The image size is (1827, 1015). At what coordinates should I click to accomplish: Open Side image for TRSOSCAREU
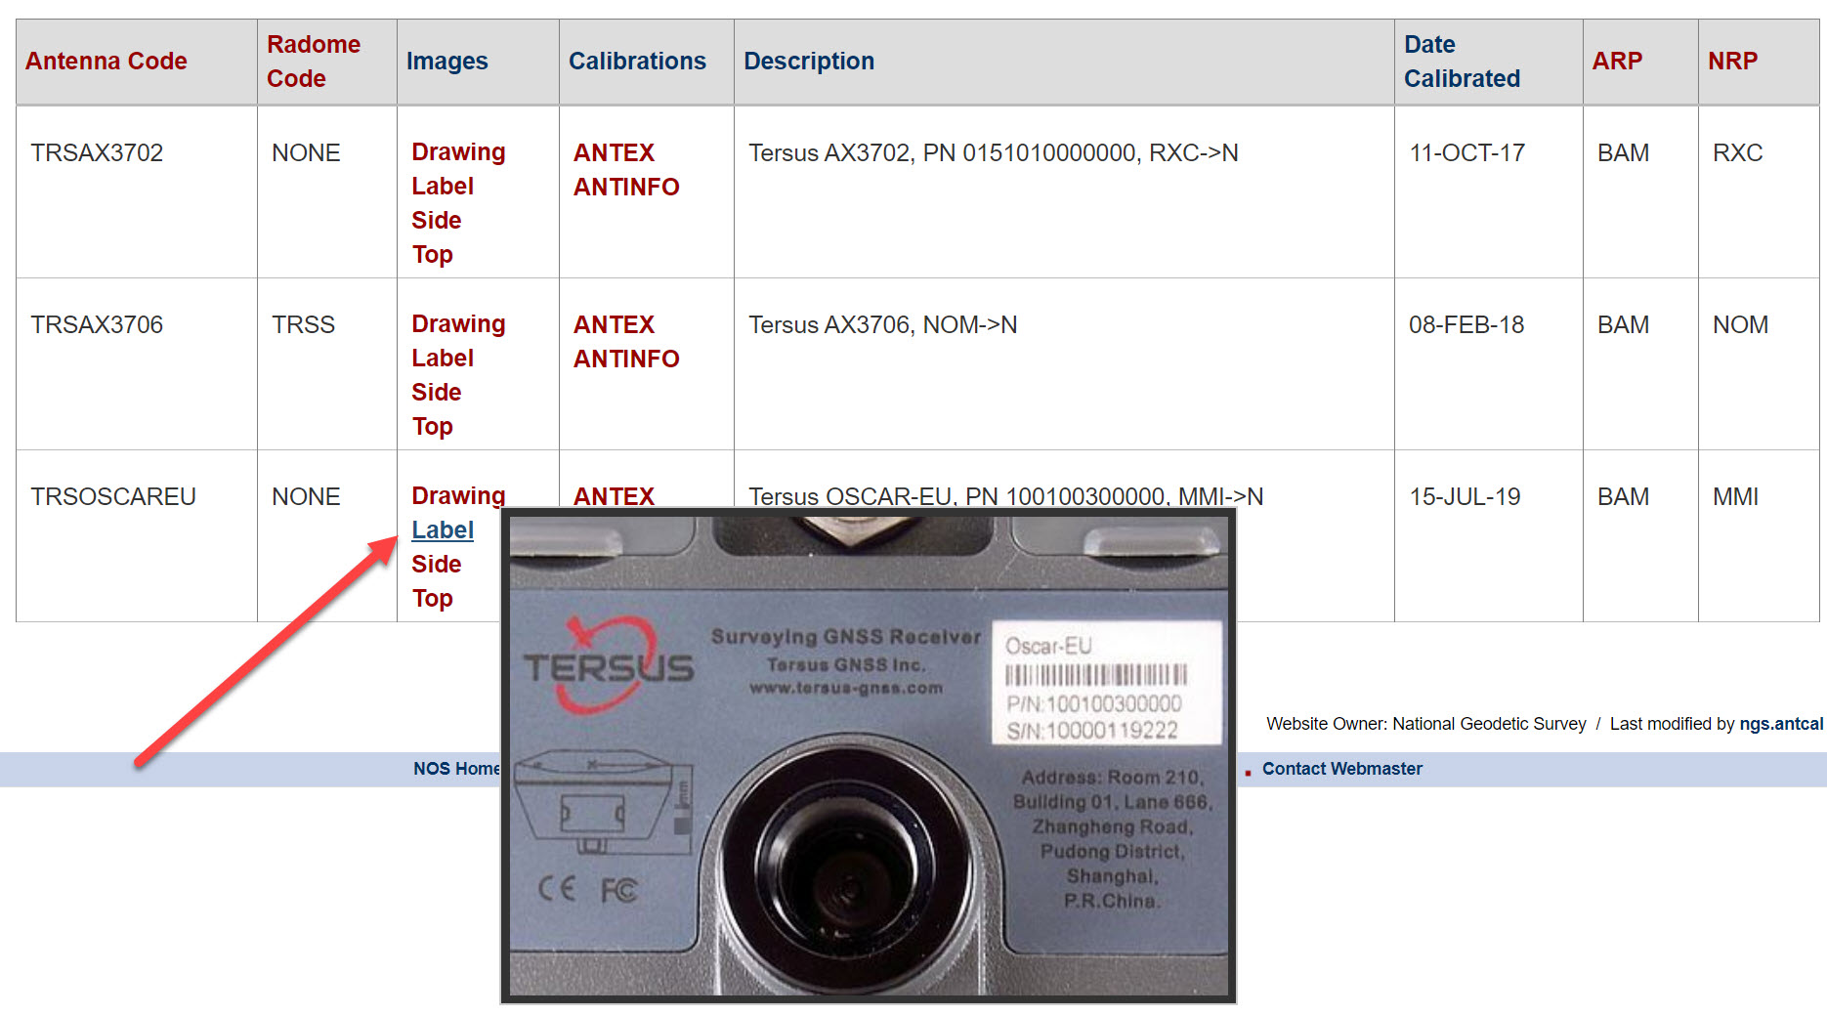click(436, 565)
